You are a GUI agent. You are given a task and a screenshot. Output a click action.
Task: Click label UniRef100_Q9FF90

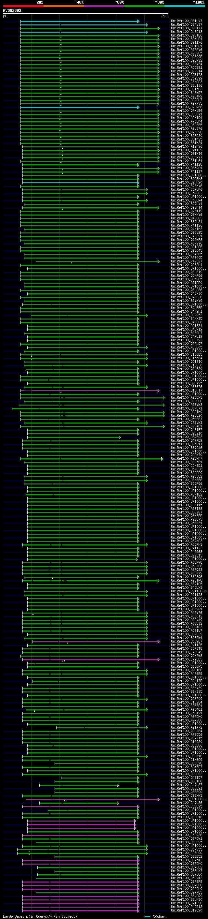(187, 182)
